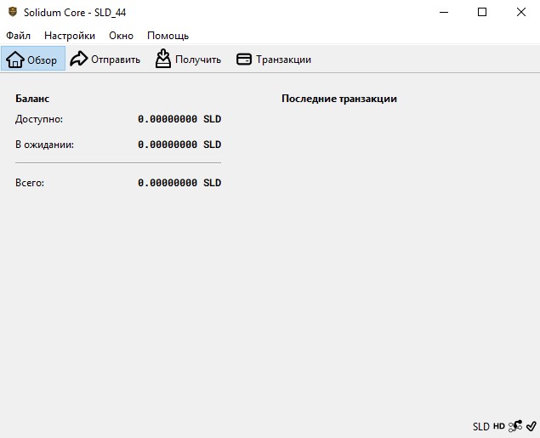Select the Доступно balance value
Image resolution: width=540 pixels, height=438 pixels.
pyautogui.click(x=179, y=119)
